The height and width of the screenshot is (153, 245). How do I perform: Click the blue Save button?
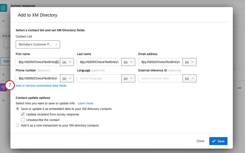pyautogui.click(x=218, y=141)
